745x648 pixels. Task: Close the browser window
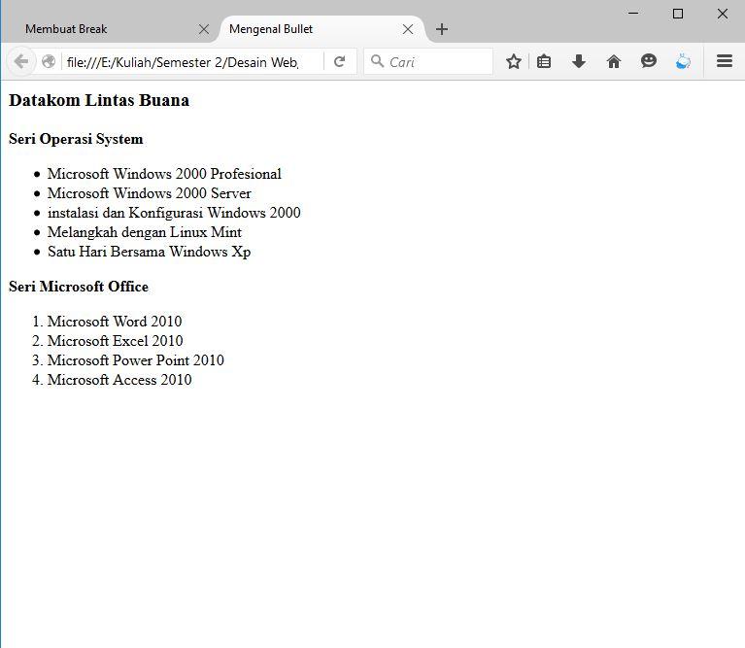(723, 14)
